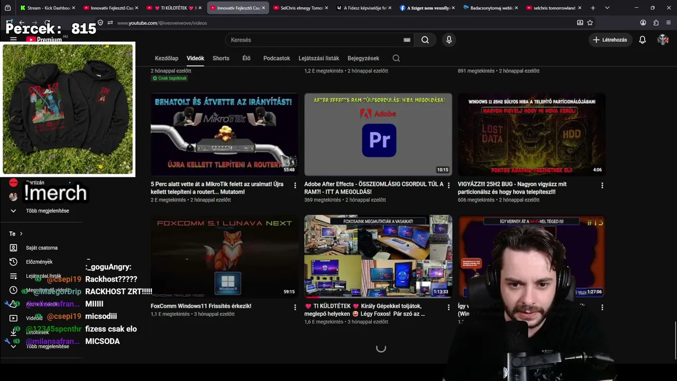
Task: Click the 'Csak tagoknak' members-only badge
Action: 169,78
